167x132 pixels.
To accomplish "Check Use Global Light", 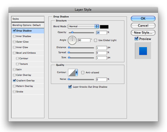I will 96,40.
